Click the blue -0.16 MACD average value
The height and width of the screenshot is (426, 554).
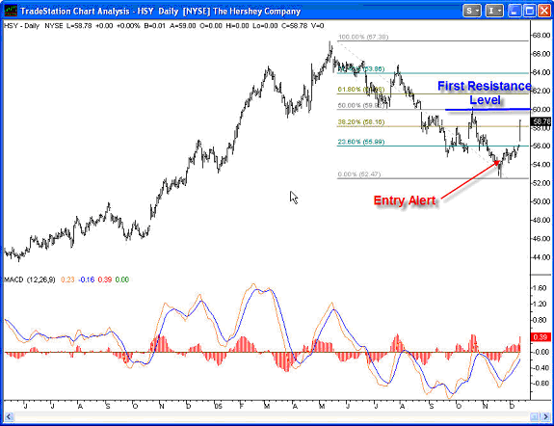[86, 280]
